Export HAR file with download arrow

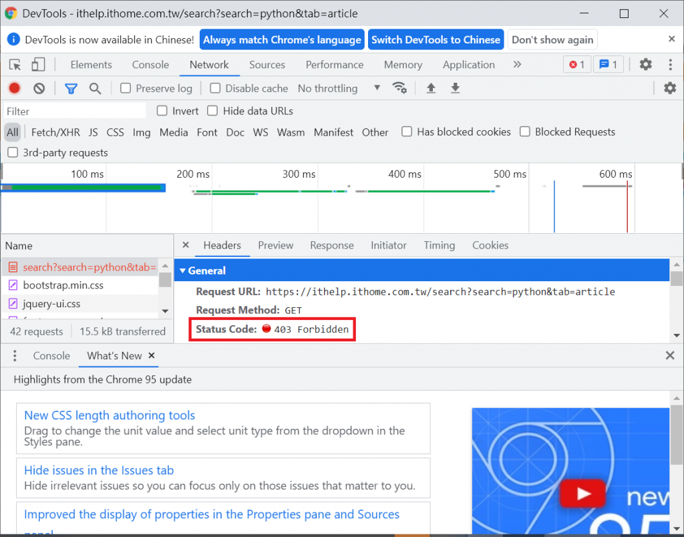(x=455, y=88)
